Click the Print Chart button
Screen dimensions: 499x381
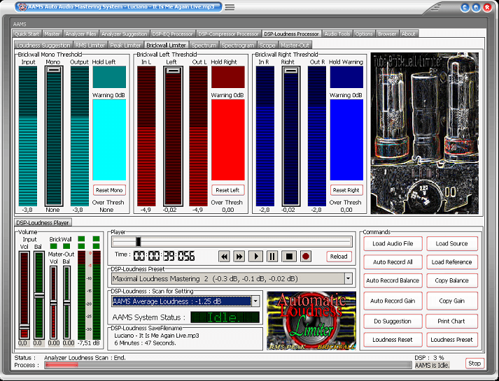click(451, 322)
